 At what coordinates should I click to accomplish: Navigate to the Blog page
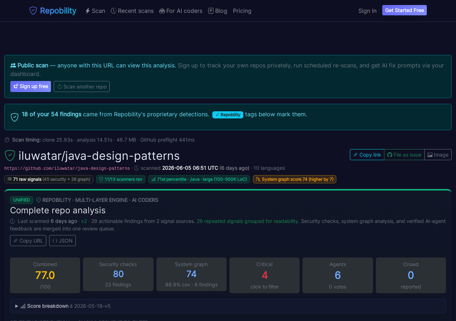point(218,11)
